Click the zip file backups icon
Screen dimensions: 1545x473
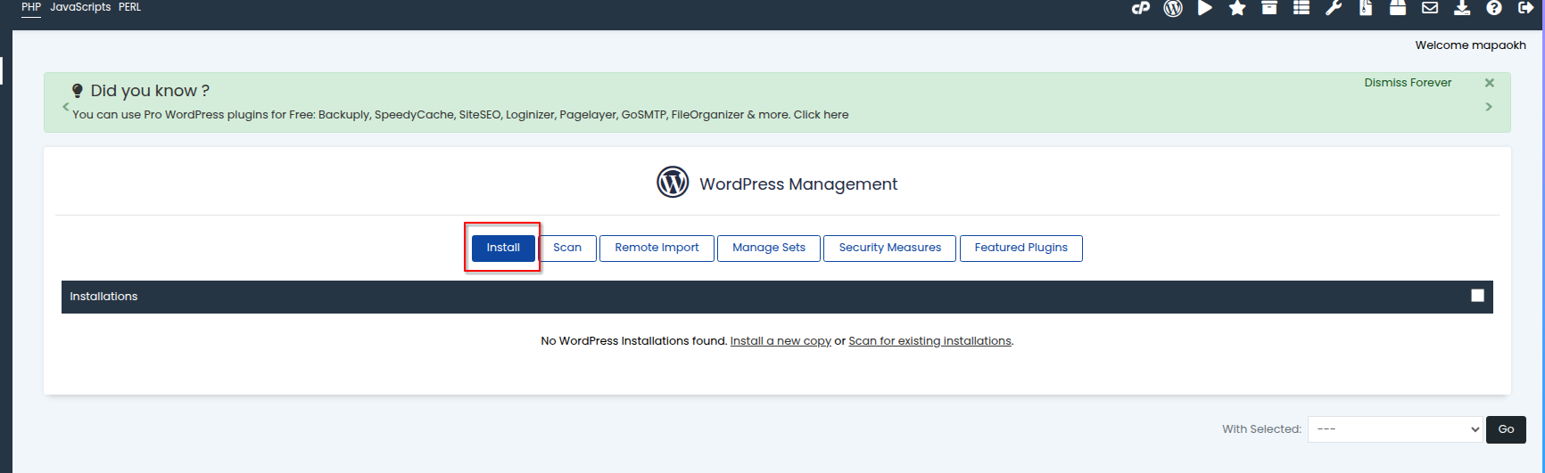pyautogui.click(x=1366, y=8)
